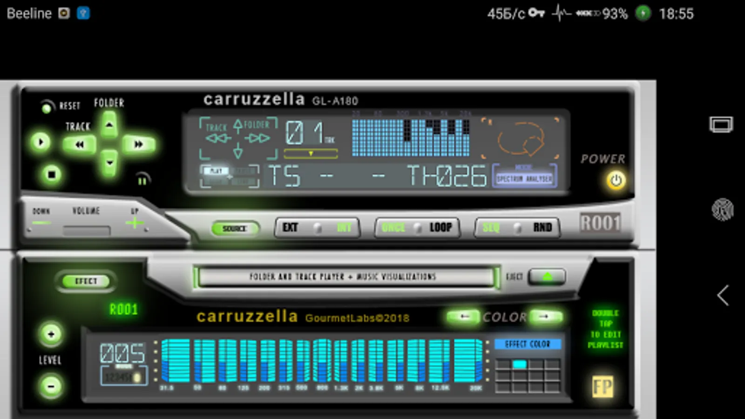Open the FP file picker icon
This screenshot has width=745, height=419.
coord(603,387)
